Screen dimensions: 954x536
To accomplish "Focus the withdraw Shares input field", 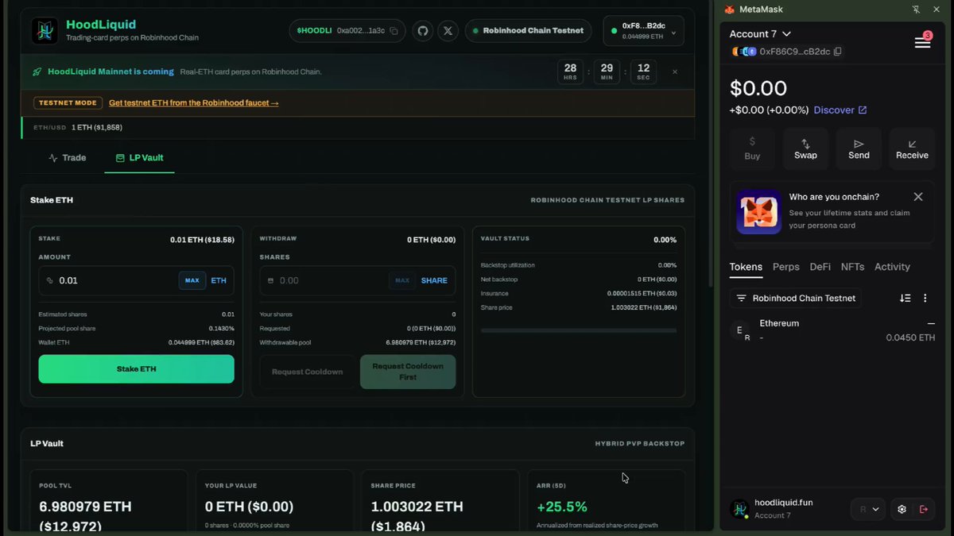I will point(357,280).
